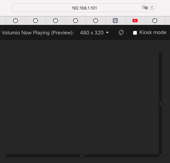170x163 pixels.
Task: Rotate the preview orientation
Action: click(121, 32)
